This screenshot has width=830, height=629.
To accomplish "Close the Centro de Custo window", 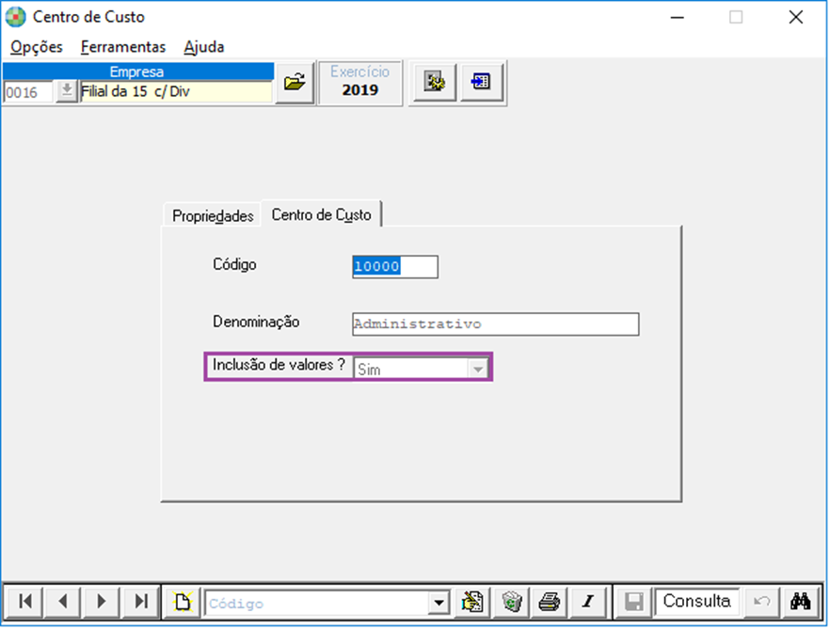I will [795, 18].
